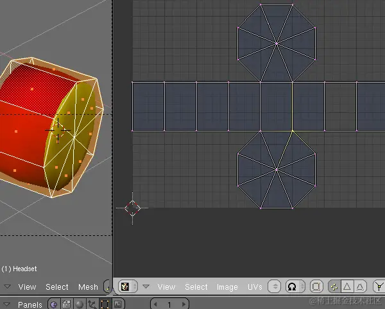Screen dimensions: 385x309
Task: Open the image browse dropdown next to UVs
Action: coord(274,287)
